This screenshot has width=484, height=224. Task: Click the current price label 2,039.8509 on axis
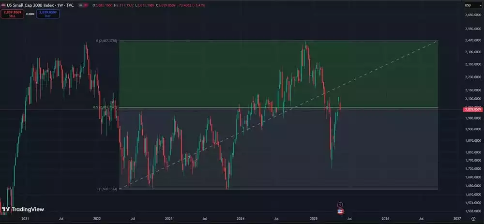[473, 109]
